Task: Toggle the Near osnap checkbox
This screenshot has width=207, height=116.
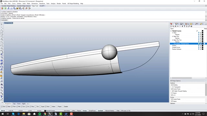Action: tap(6, 107)
